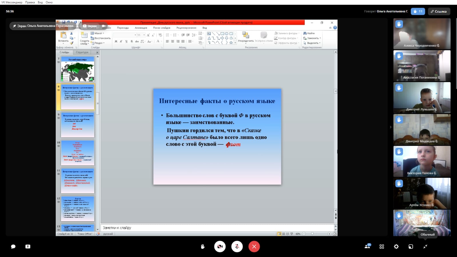Image resolution: width=457 pixels, height=257 pixels.
Task: Toggle the camera off button
Action: (x=220, y=246)
